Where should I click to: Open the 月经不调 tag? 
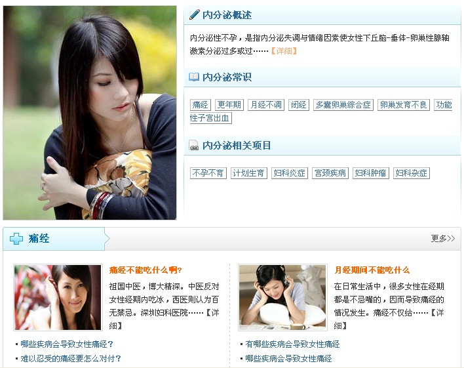point(265,105)
